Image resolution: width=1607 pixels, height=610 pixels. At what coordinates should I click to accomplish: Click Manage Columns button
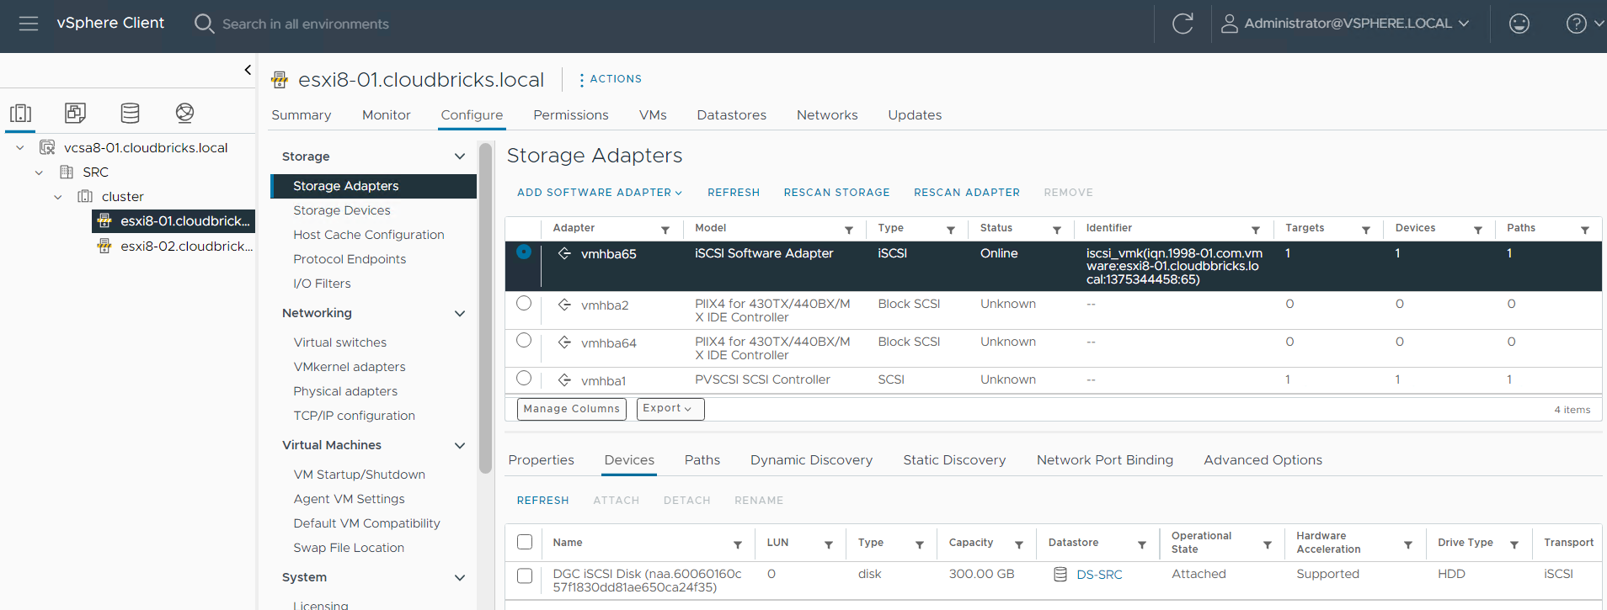click(572, 409)
